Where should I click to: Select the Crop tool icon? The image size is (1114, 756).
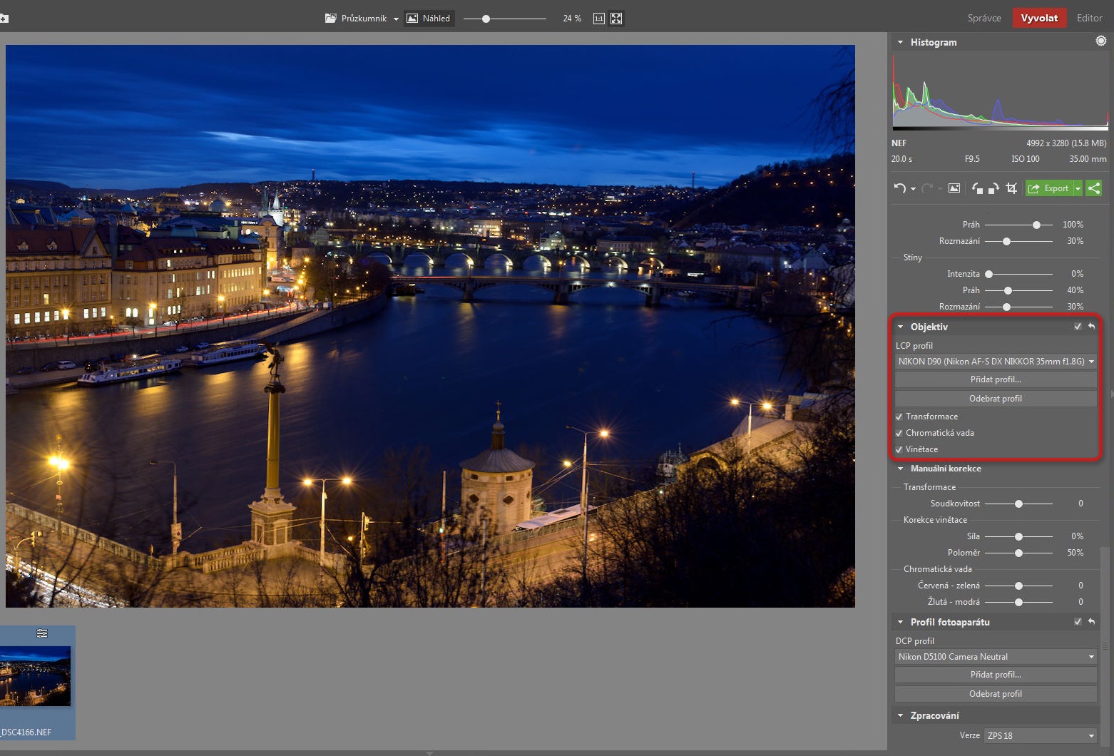coord(1011,188)
